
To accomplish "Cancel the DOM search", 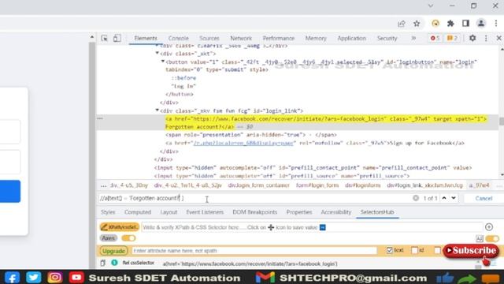I will [484, 198].
